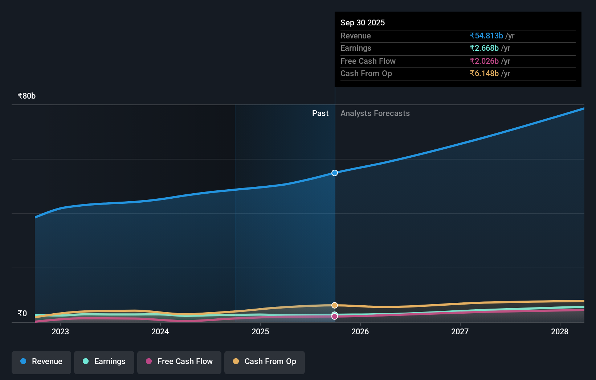Click the blue Revenue legend dot icon
The image size is (596, 380).
23,361
